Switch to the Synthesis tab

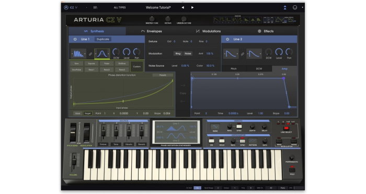pos(97,31)
